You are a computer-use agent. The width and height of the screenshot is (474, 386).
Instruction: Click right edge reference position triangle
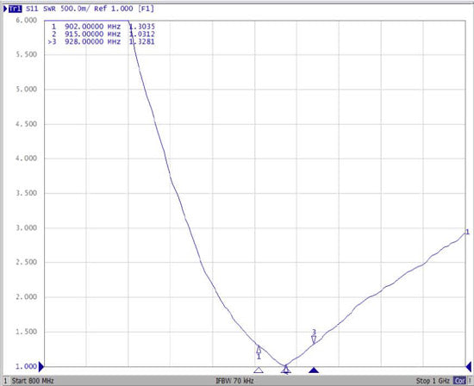[469, 367]
